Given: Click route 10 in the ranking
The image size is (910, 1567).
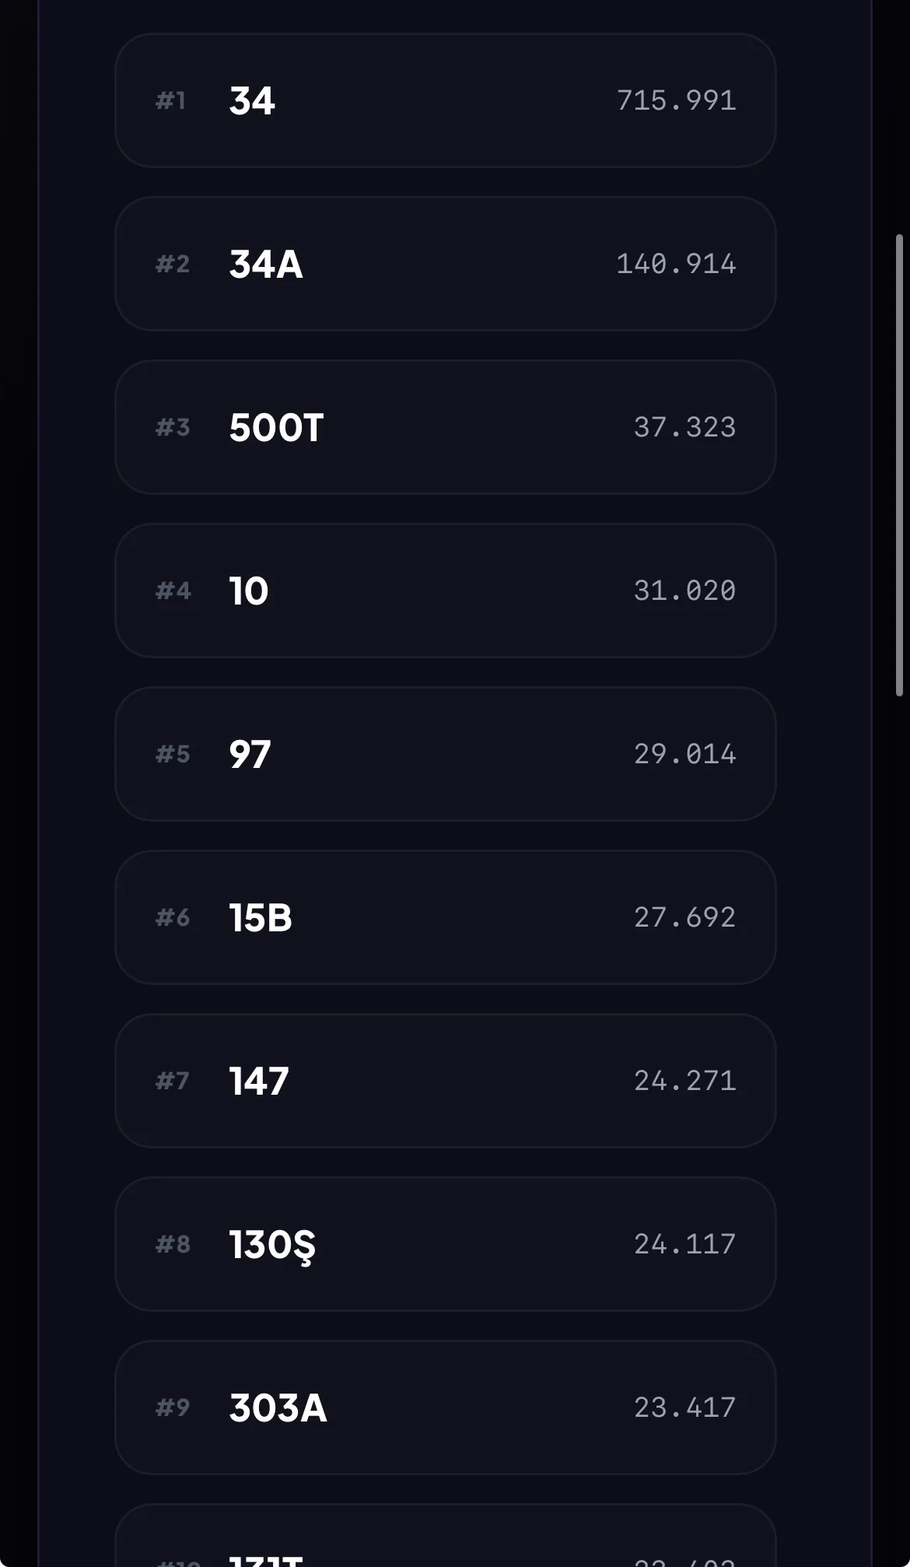Looking at the screenshot, I should pyautogui.click(x=248, y=591).
